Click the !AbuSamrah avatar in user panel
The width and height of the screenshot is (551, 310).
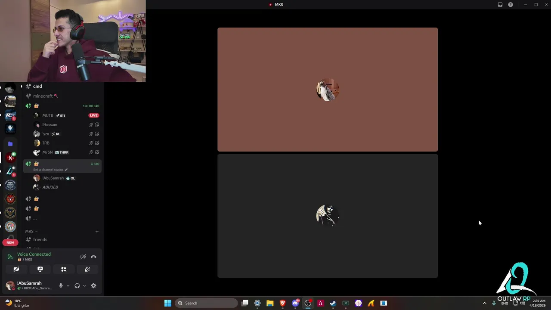[x=10, y=285]
